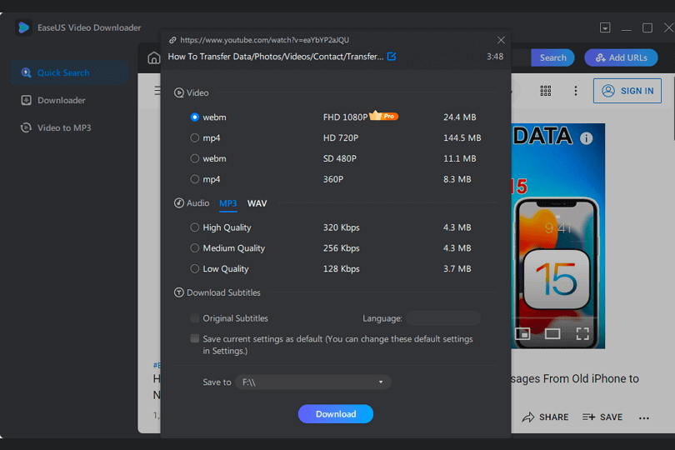Screen dimensions: 675x450
Task: Open the subtitle Language dropdown
Action: 442,318
